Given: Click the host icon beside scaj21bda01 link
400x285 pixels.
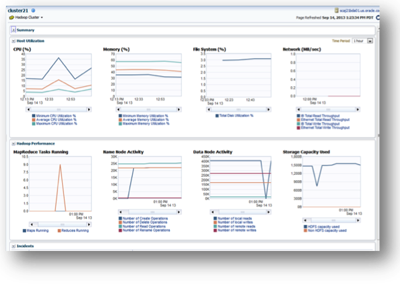Looking at the screenshot, I should click(337, 11).
